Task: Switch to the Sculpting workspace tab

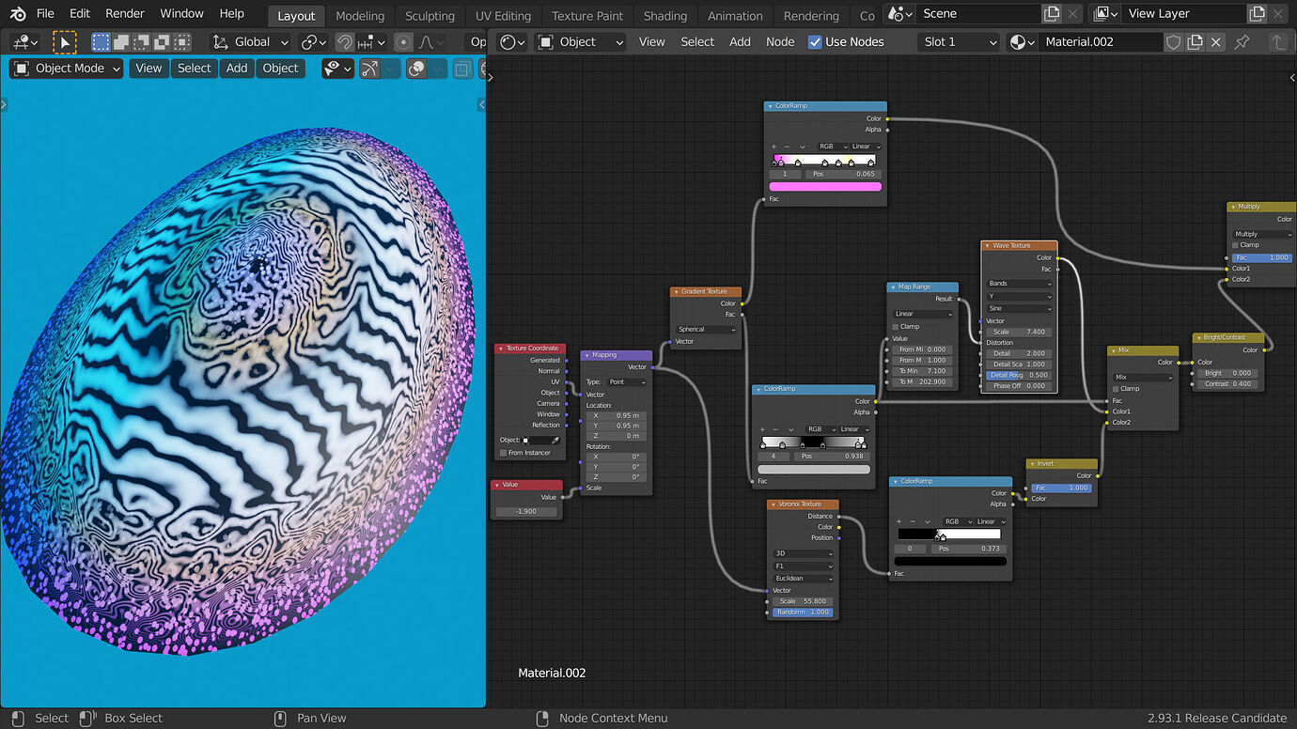Action: click(x=430, y=16)
